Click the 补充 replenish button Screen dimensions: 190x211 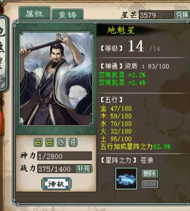[84, 169]
